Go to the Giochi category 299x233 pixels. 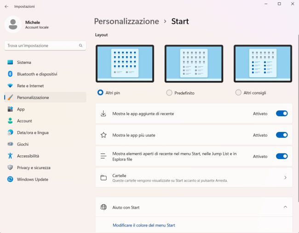pyautogui.click(x=45, y=144)
